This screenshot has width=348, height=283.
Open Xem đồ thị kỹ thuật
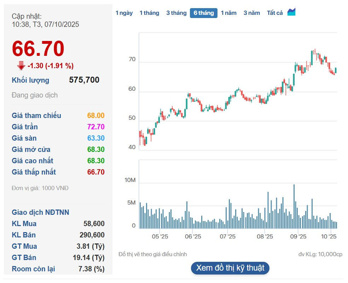coord(230,268)
